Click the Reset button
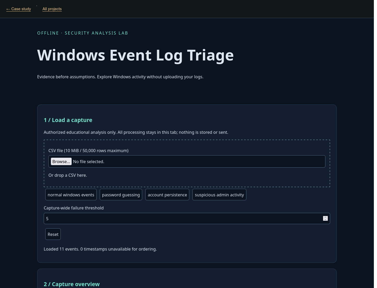Image resolution: width=377 pixels, height=288 pixels. (53, 234)
